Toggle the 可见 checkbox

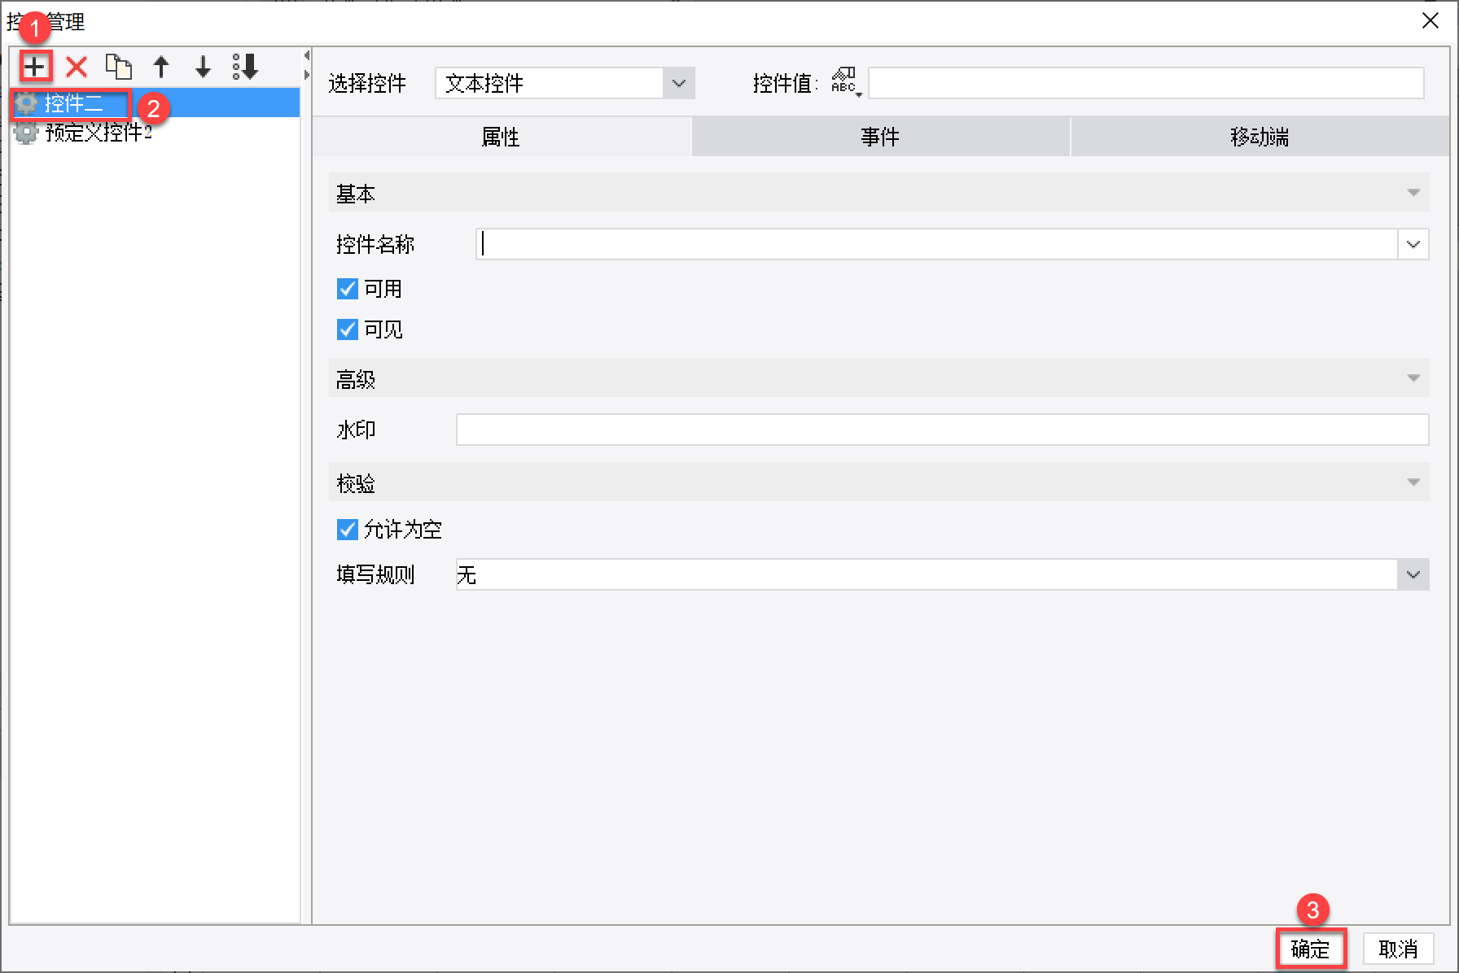348,329
